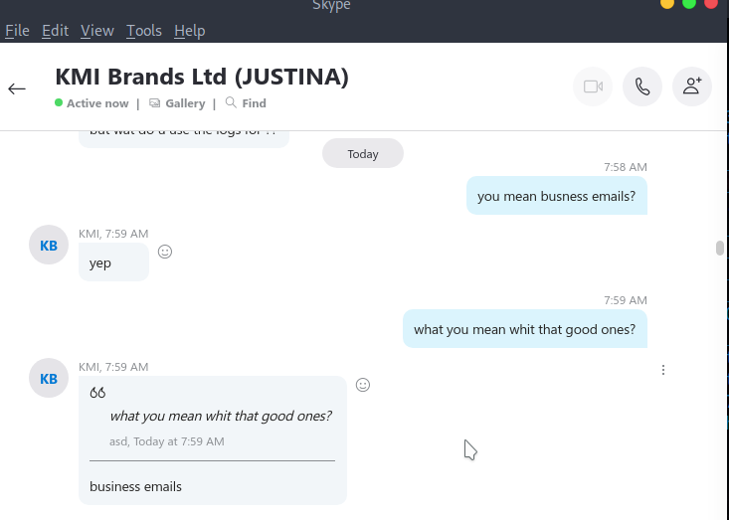Click the KMI Brands Ltd chat title
This screenshot has width=729, height=520.
pyautogui.click(x=202, y=77)
